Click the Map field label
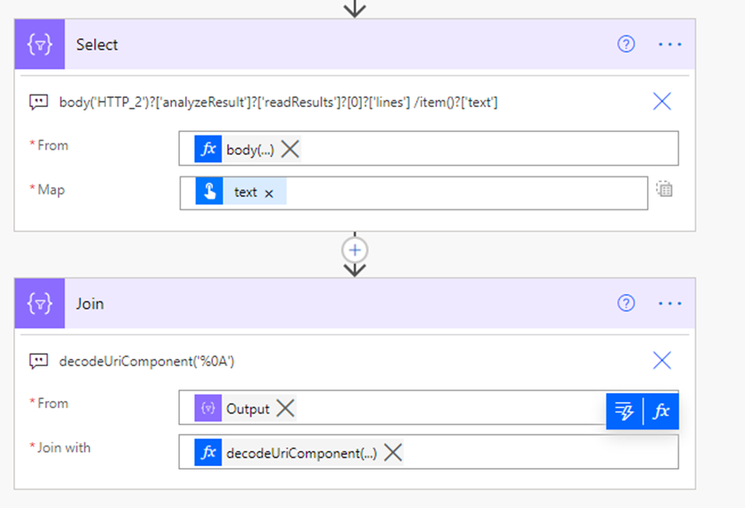The width and height of the screenshot is (745, 508). (x=51, y=190)
